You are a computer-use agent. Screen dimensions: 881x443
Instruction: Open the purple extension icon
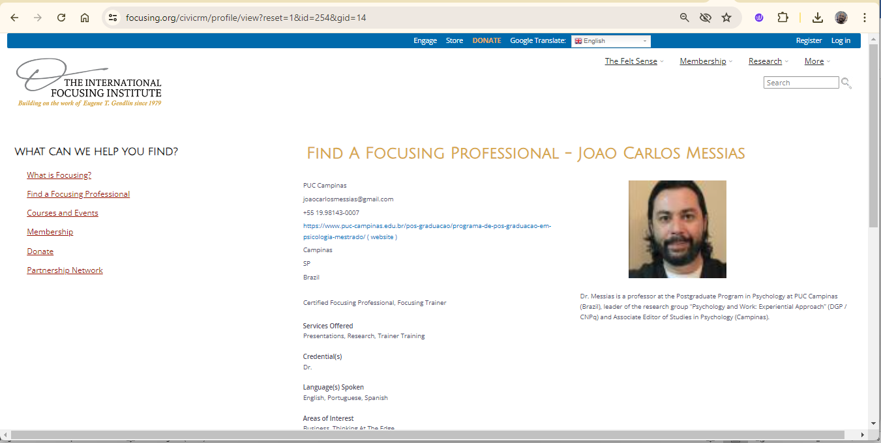coord(759,18)
